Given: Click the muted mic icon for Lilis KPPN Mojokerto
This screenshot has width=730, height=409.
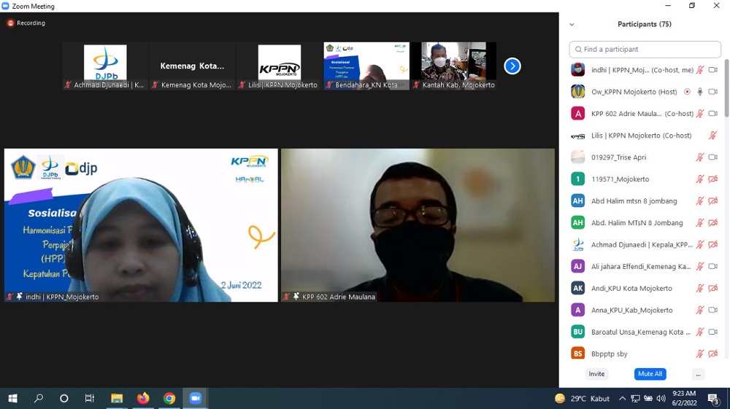Looking at the screenshot, I should (713, 136).
